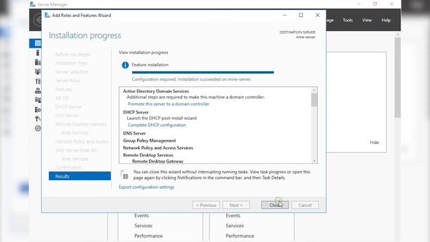Screen dimensions: 430x242
Task: Click Export configuration settings link
Action: tap(146, 187)
